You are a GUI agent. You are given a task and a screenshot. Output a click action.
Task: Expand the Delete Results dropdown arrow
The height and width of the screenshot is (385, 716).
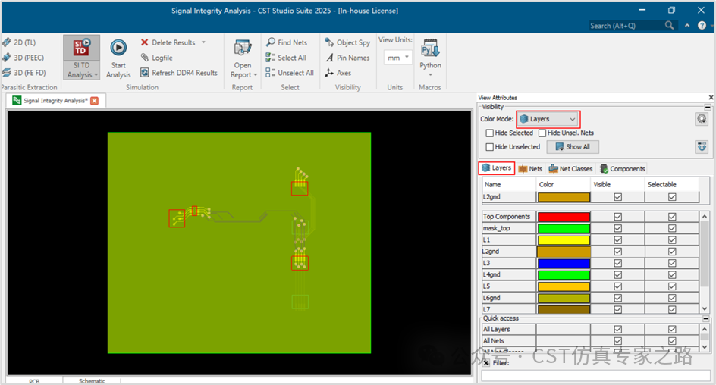coord(204,42)
